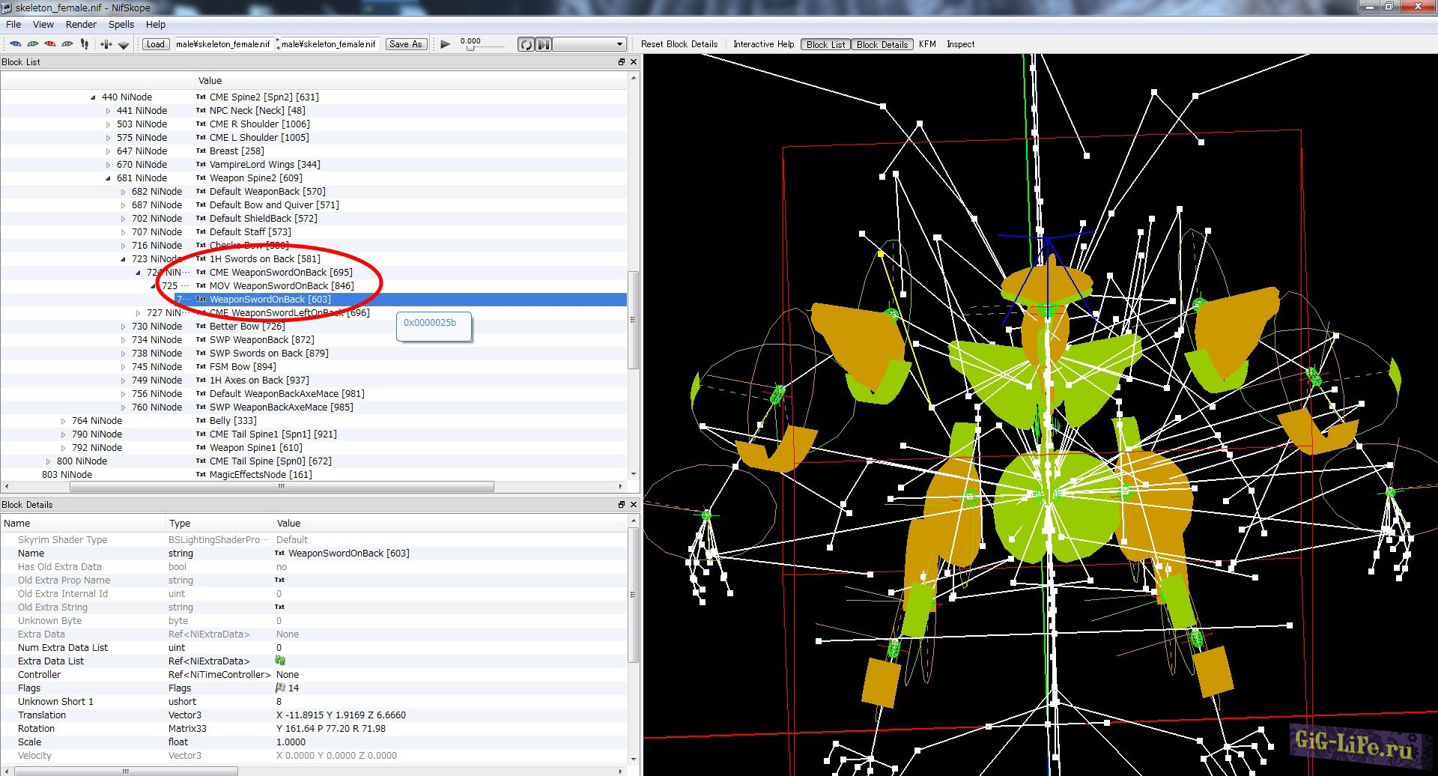Select the footprints walk view icon

pos(85,44)
